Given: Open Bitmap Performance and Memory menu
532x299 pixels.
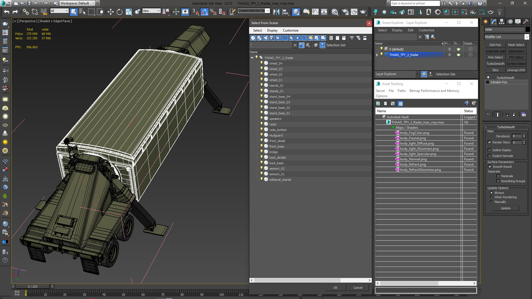Looking at the screenshot, I should click(434, 91).
